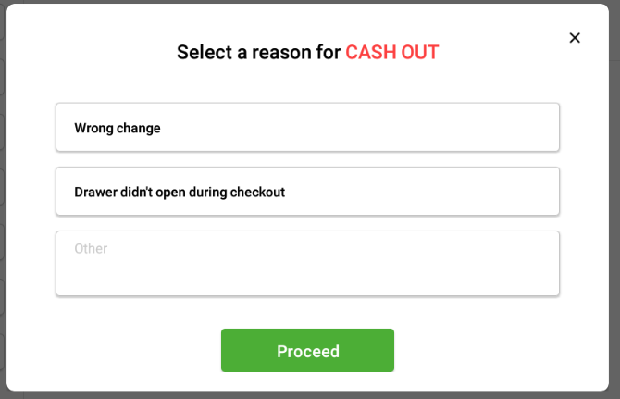Dismiss the modal using the X icon

(x=575, y=38)
